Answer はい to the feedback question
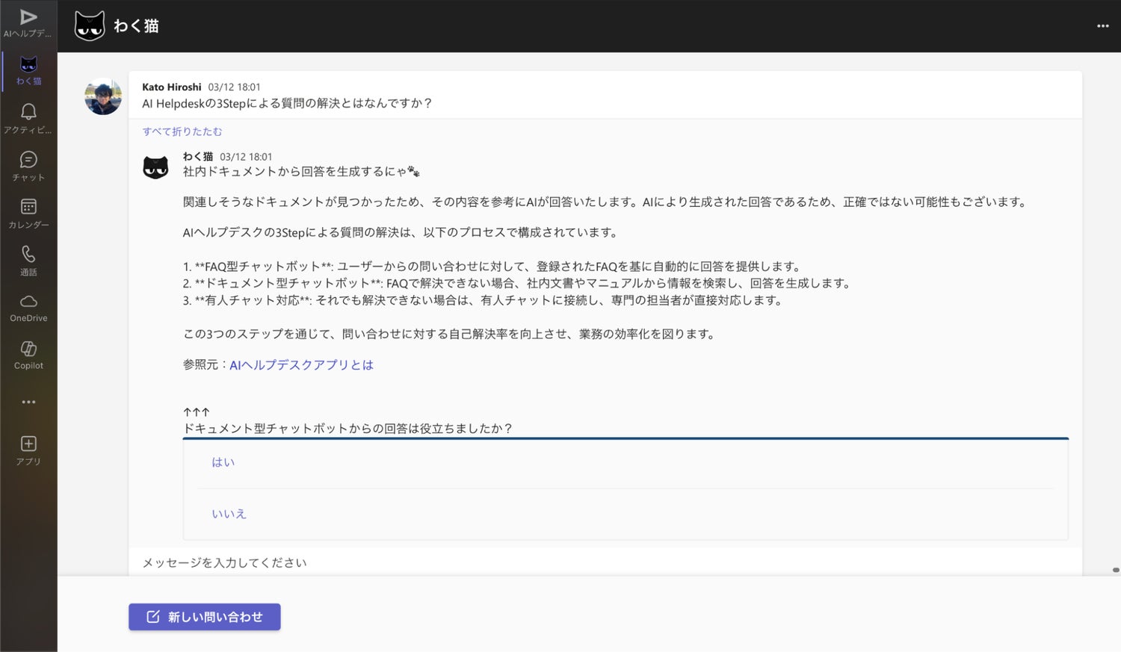Viewport: 1121px width, 652px height. tap(223, 462)
